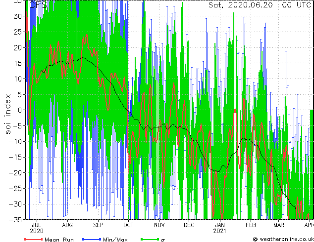Click the y-axis value 25

[18, 32]
